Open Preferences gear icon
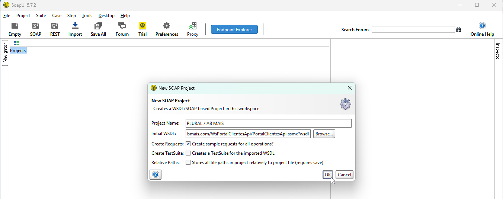503x199 pixels. click(x=167, y=26)
